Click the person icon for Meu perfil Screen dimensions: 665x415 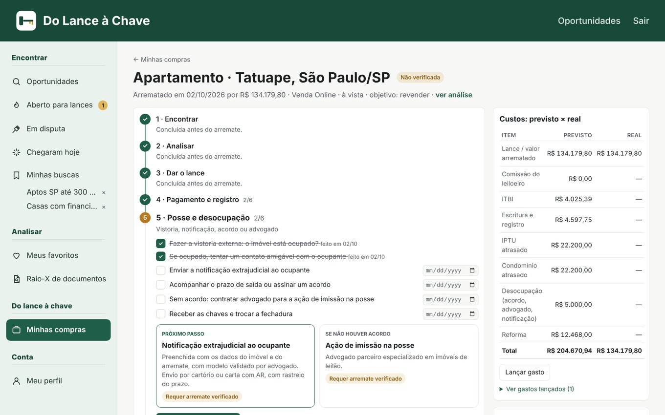coord(17,381)
